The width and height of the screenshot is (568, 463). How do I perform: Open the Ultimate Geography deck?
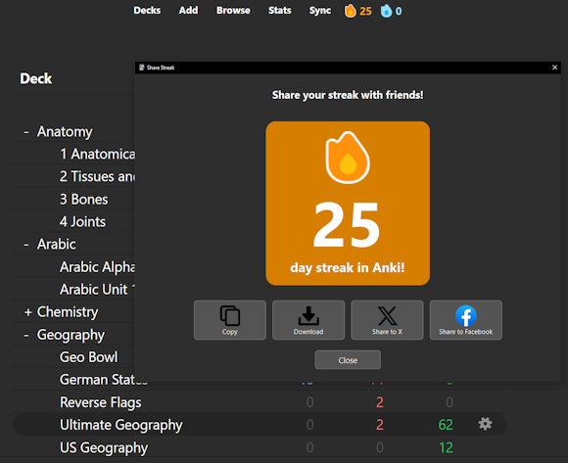[x=121, y=426]
